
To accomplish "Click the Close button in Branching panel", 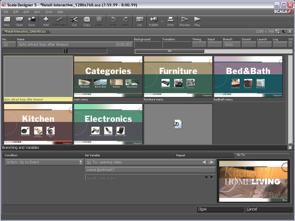I will pos(220,209).
